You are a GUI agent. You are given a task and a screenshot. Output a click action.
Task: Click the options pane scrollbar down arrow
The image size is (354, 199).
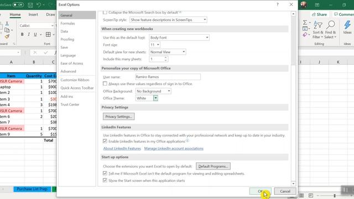293,184
